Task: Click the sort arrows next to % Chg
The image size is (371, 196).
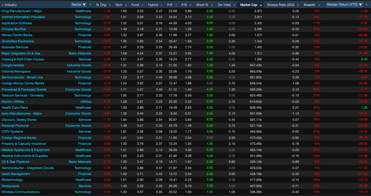Action: [x=110, y=5]
